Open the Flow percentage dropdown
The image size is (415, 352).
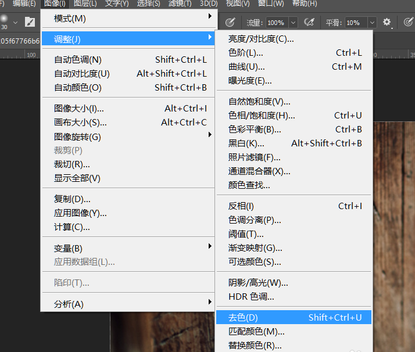coord(293,23)
